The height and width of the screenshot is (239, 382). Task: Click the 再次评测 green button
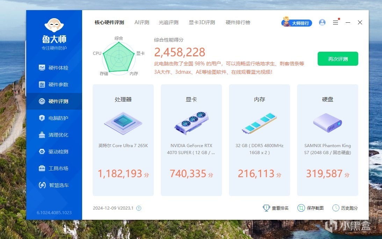click(338, 59)
